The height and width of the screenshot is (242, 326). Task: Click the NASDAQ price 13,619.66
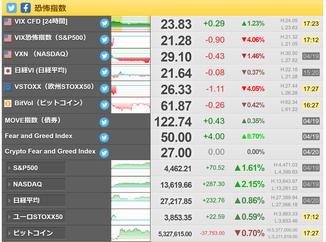pyautogui.click(x=176, y=185)
